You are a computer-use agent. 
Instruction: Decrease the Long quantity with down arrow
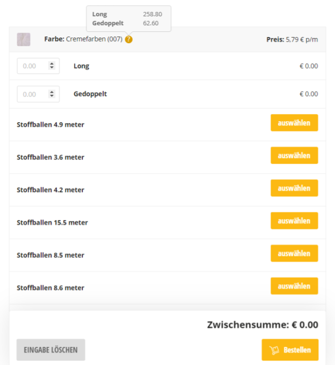pos(52,68)
